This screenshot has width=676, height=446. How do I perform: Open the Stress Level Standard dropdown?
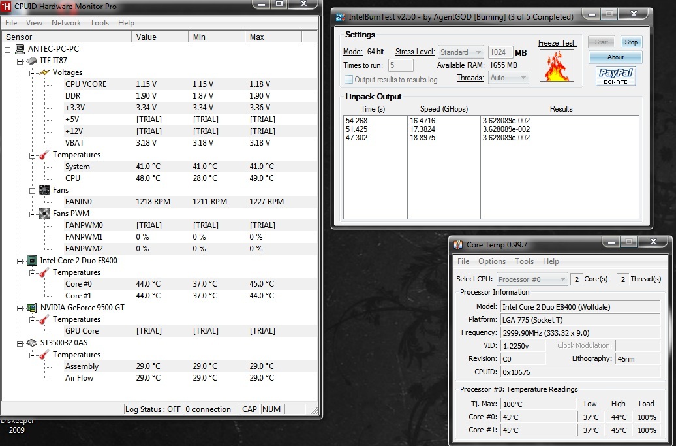pos(461,52)
